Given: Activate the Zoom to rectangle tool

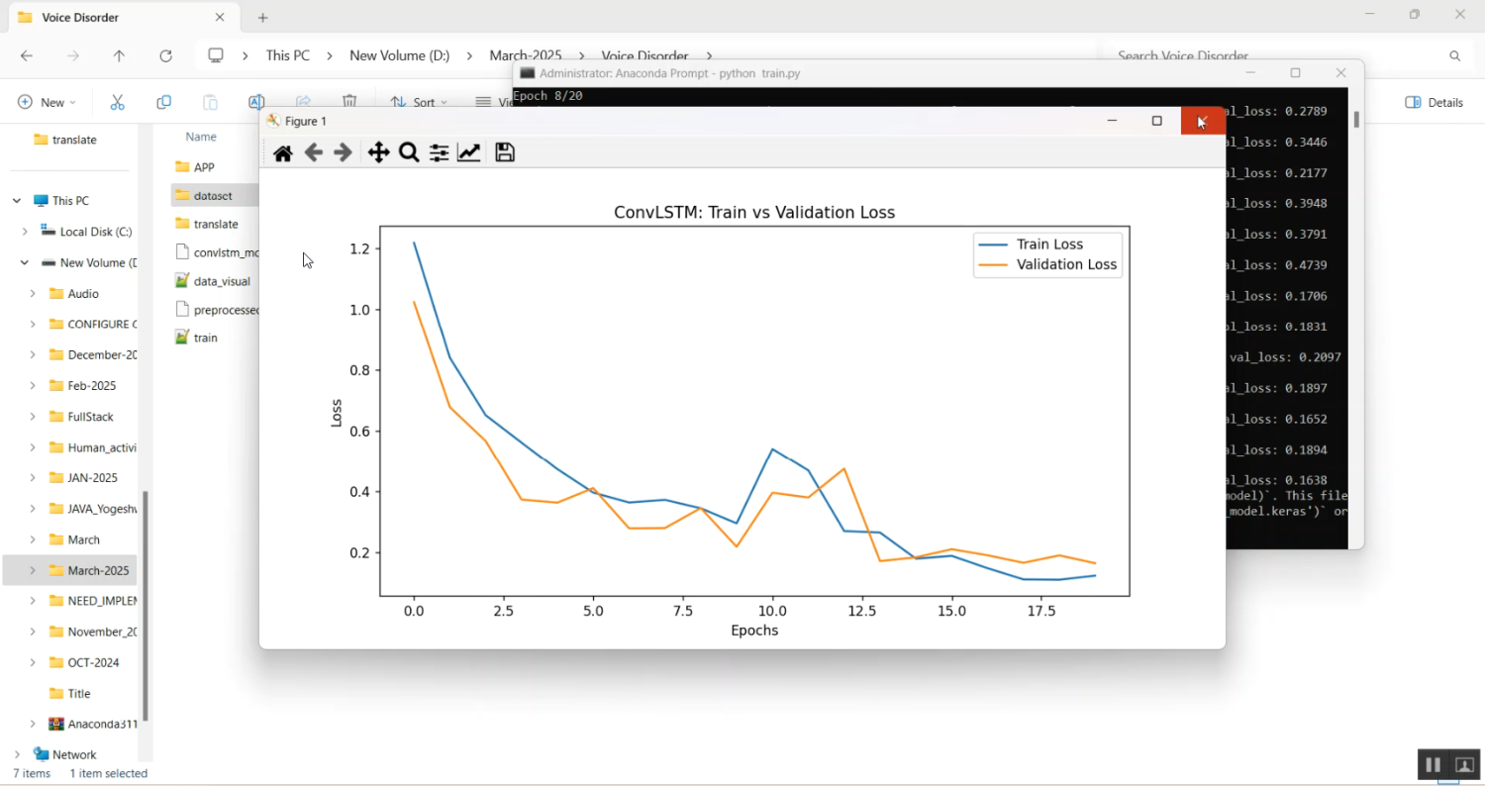Looking at the screenshot, I should coord(409,152).
